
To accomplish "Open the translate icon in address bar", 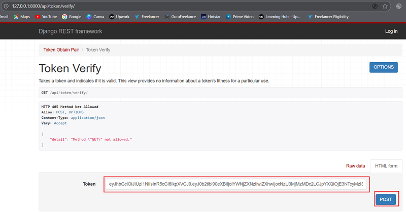I will 375,6.
